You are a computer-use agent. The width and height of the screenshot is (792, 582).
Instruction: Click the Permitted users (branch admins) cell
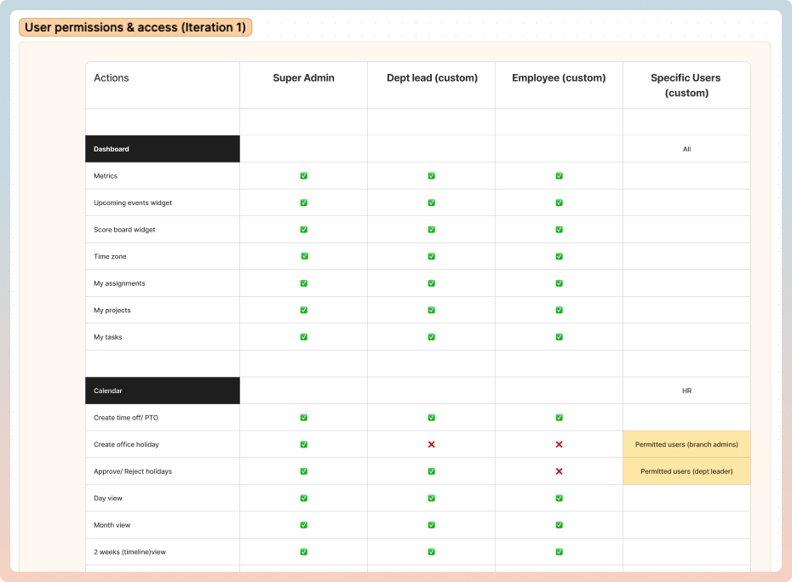686,444
